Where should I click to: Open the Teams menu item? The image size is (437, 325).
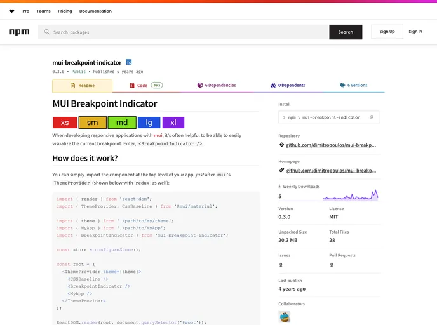pos(43,11)
